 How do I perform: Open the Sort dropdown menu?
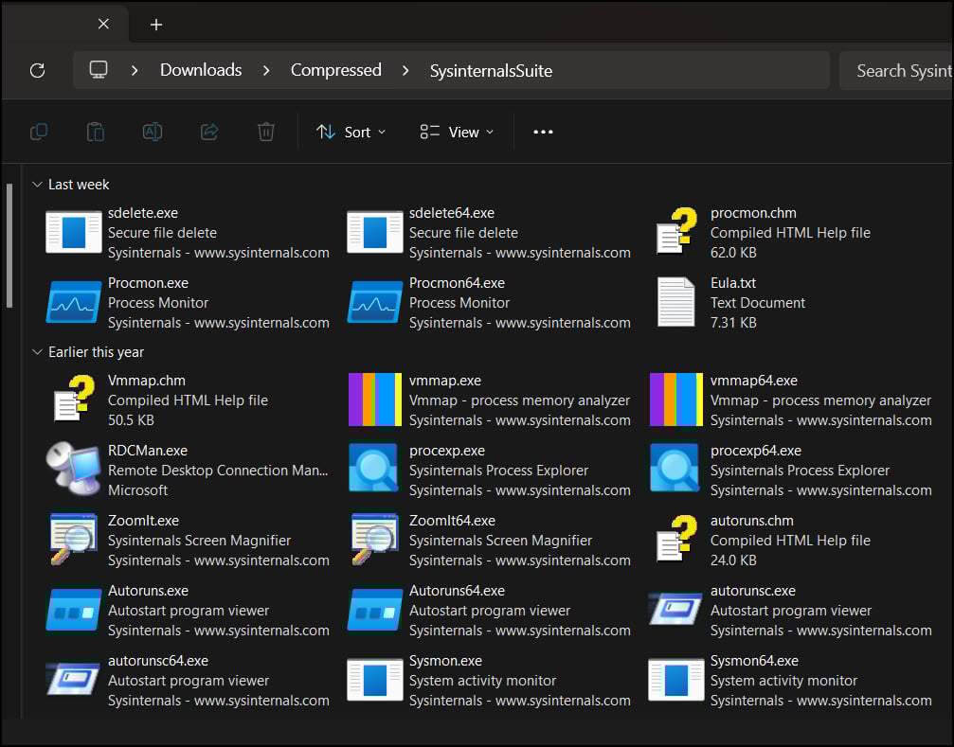351,132
